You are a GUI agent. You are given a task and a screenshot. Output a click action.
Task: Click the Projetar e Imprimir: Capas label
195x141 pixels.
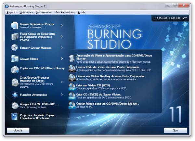37,117
